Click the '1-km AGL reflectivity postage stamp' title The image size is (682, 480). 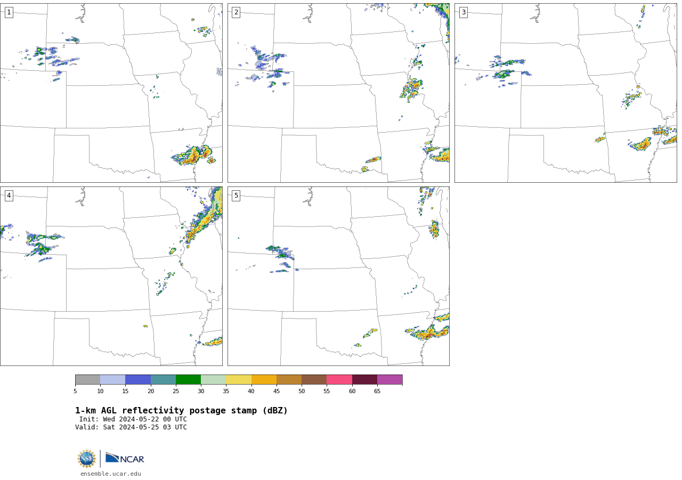point(181,411)
